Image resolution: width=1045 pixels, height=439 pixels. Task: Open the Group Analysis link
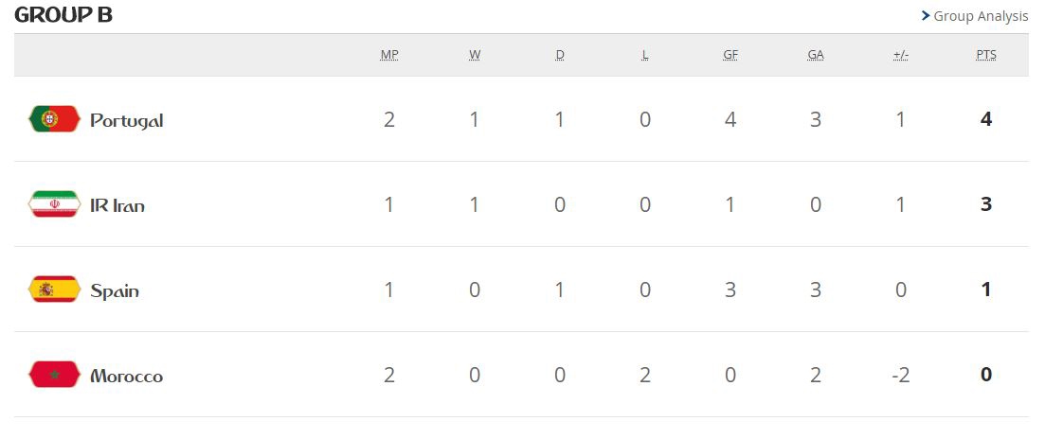[x=981, y=16]
